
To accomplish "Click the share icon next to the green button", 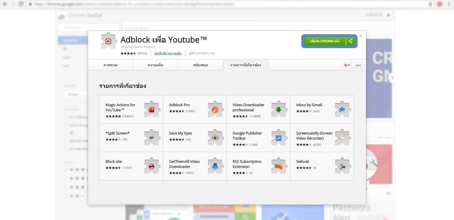I will tap(350, 41).
